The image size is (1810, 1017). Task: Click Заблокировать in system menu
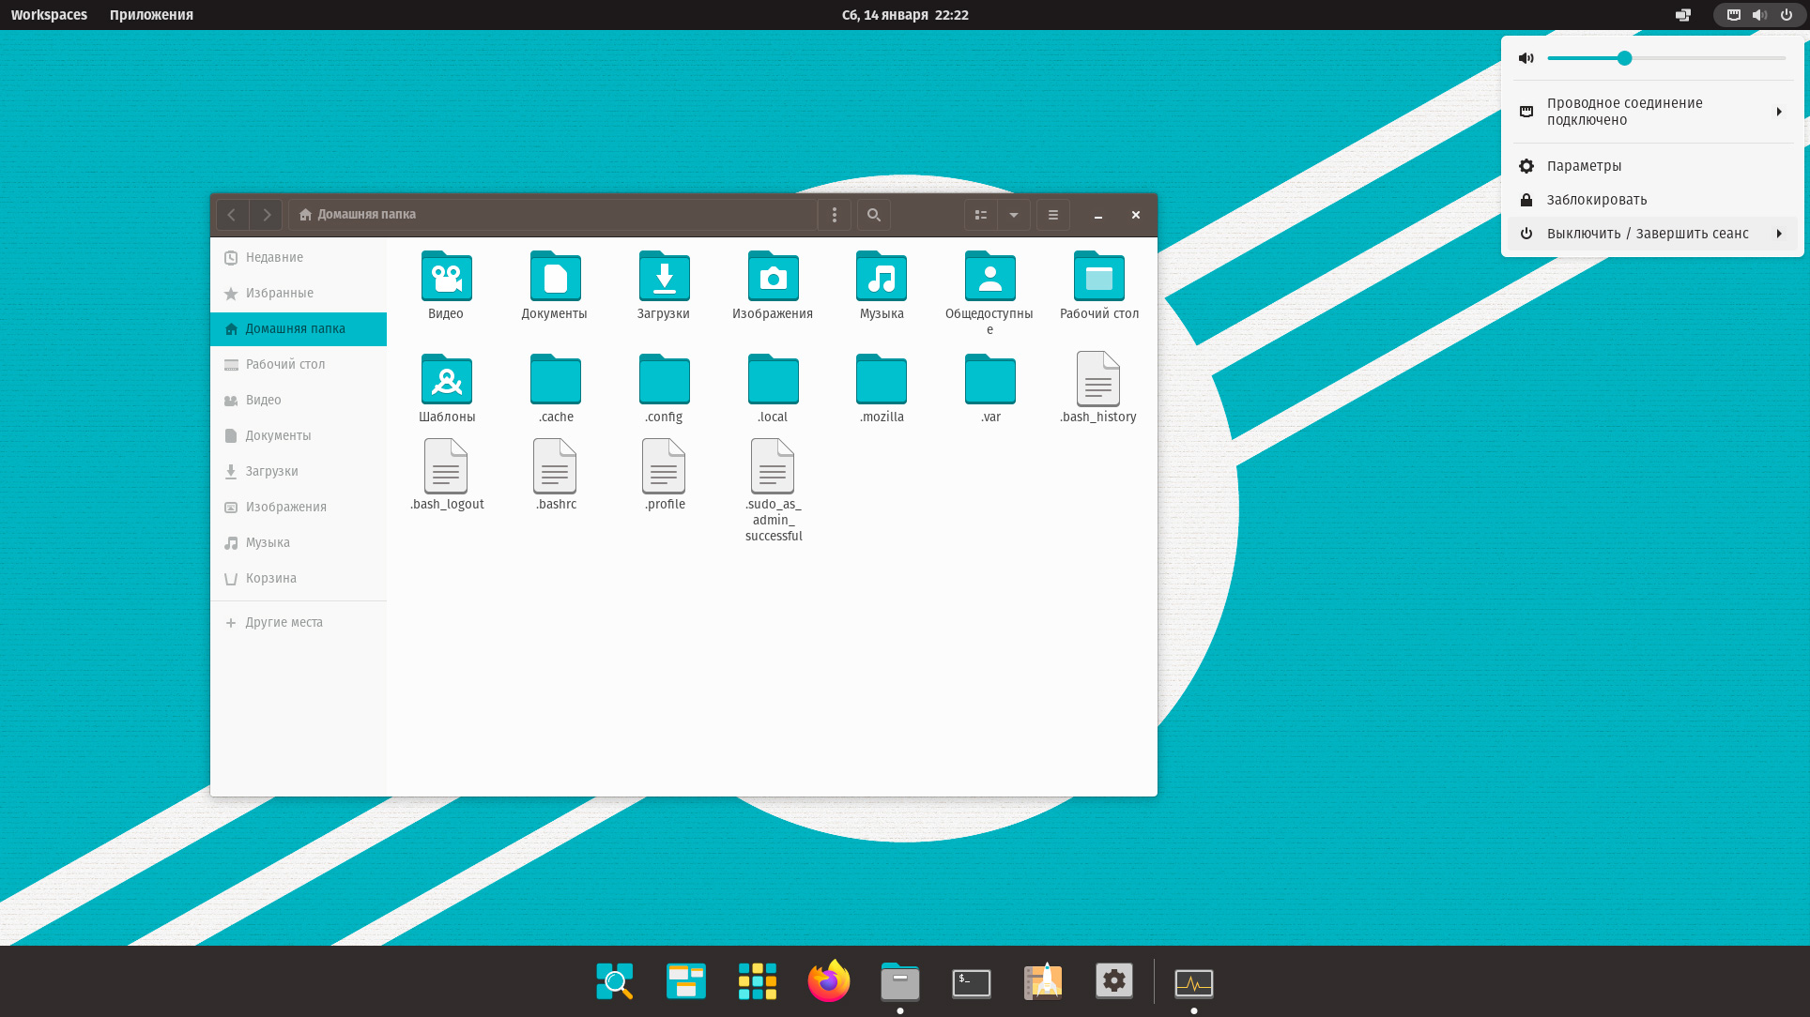click(1596, 200)
